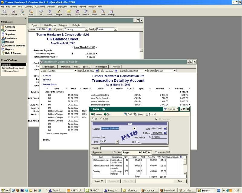Click the Vend toolbar icon

tap(50, 13)
